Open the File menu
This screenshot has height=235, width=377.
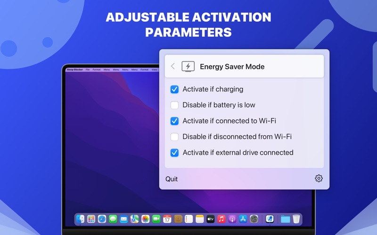88,70
